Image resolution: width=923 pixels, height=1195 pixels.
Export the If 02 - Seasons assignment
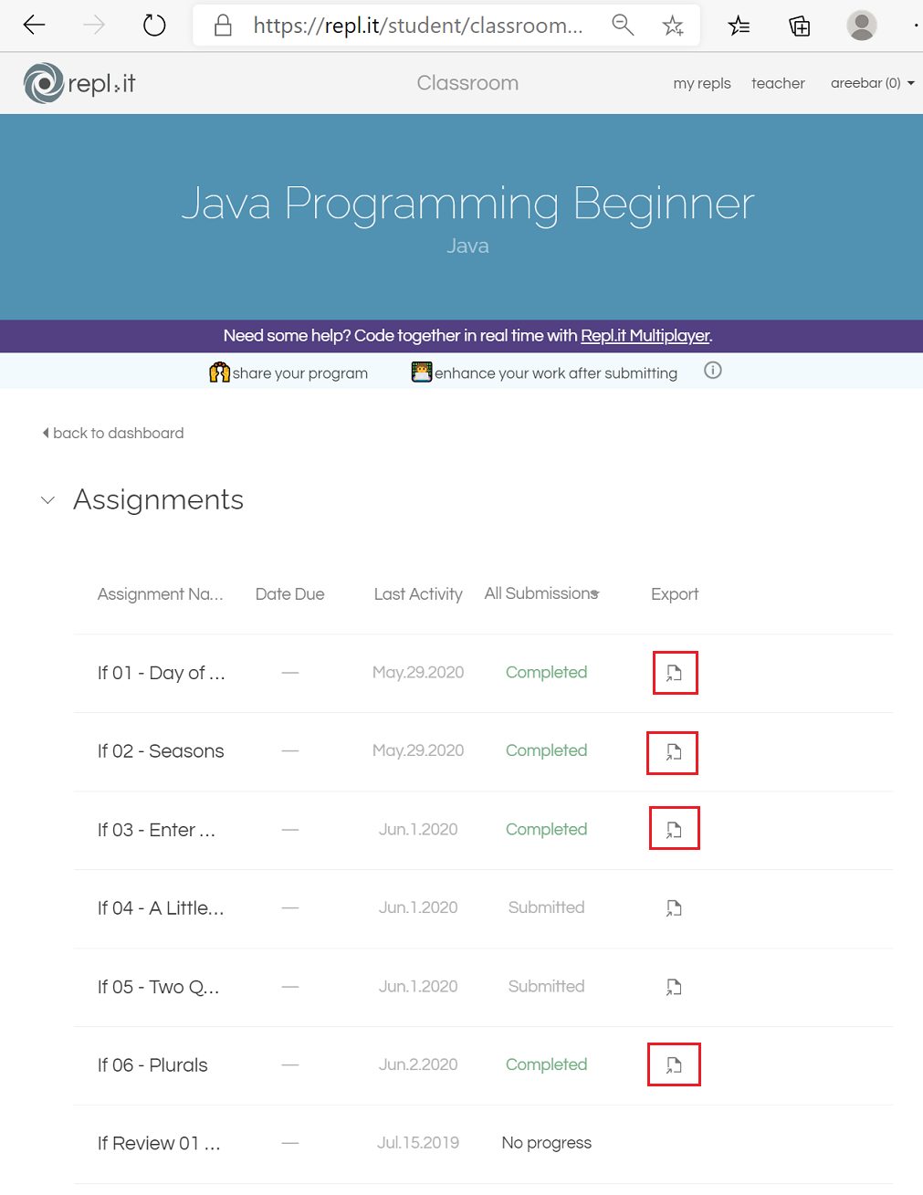tap(673, 752)
